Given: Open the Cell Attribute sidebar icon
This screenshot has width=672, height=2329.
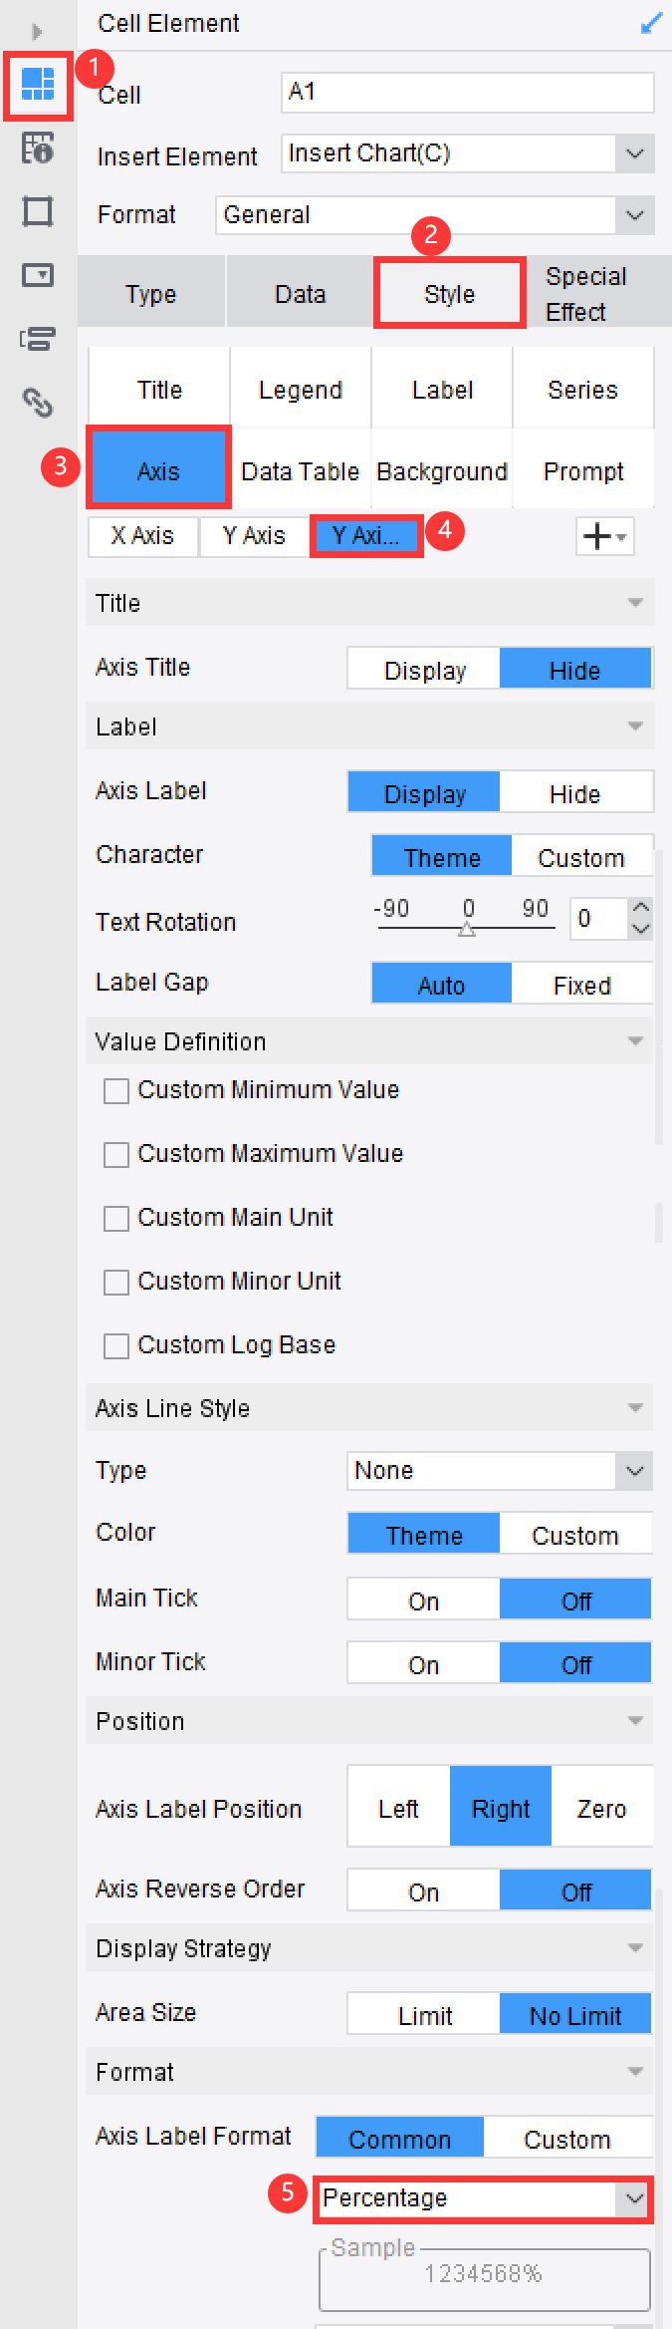Looking at the screenshot, I should pos(38,148).
